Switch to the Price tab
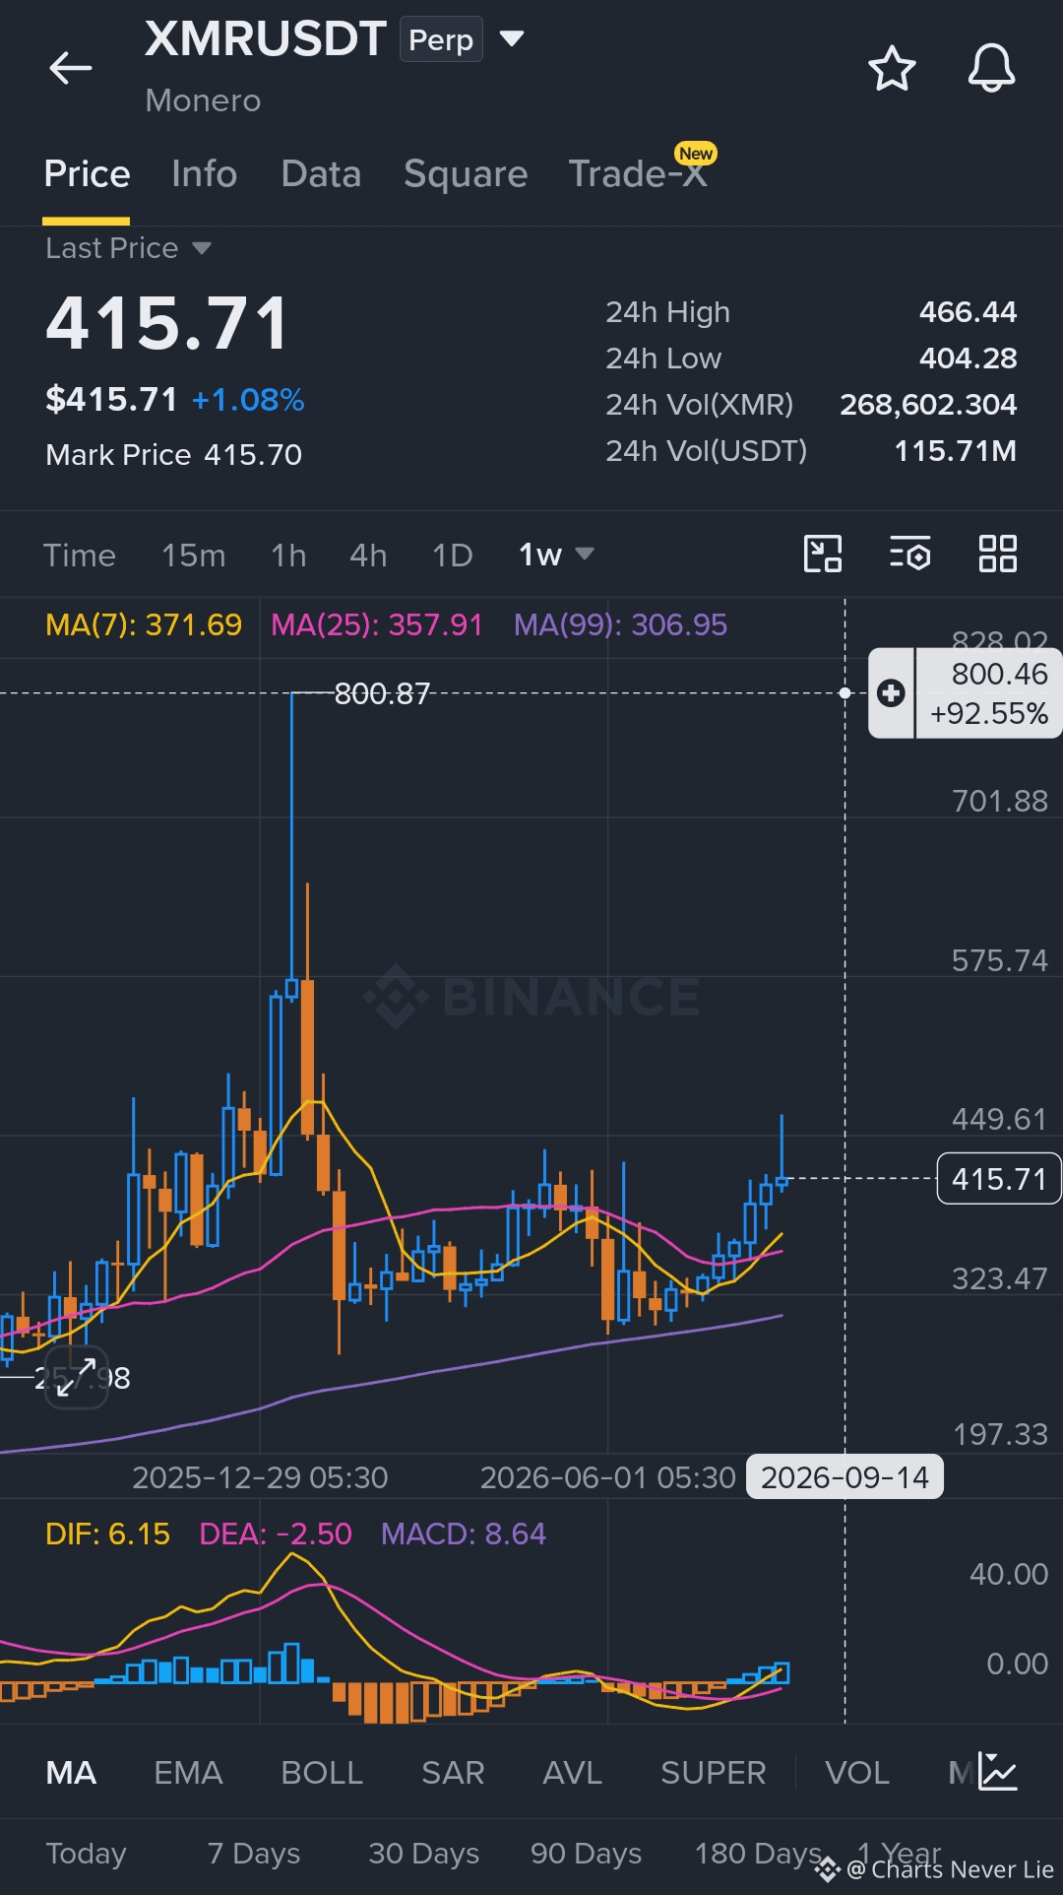The height and width of the screenshot is (1895, 1063). click(x=87, y=174)
